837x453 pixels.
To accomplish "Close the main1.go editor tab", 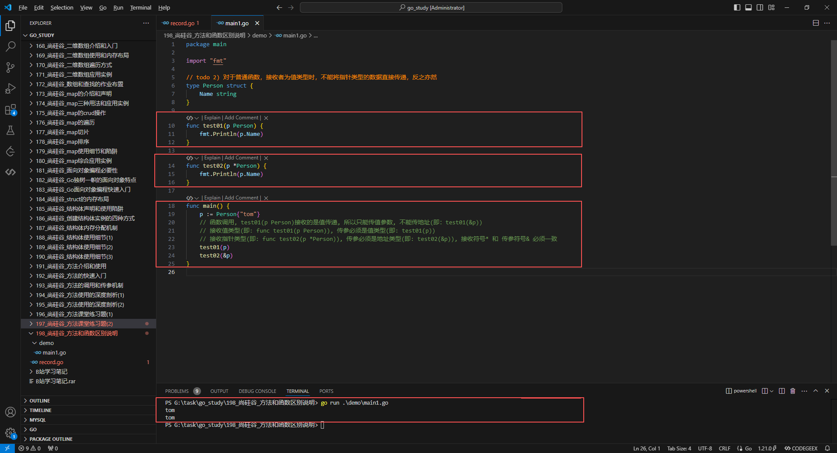I will pyautogui.click(x=257, y=23).
